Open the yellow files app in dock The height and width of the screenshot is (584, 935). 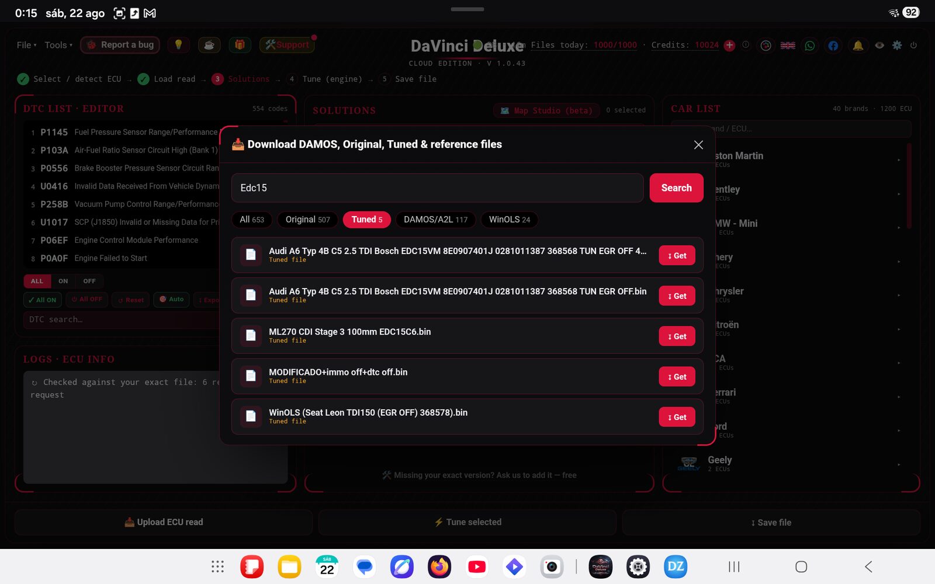pos(289,566)
